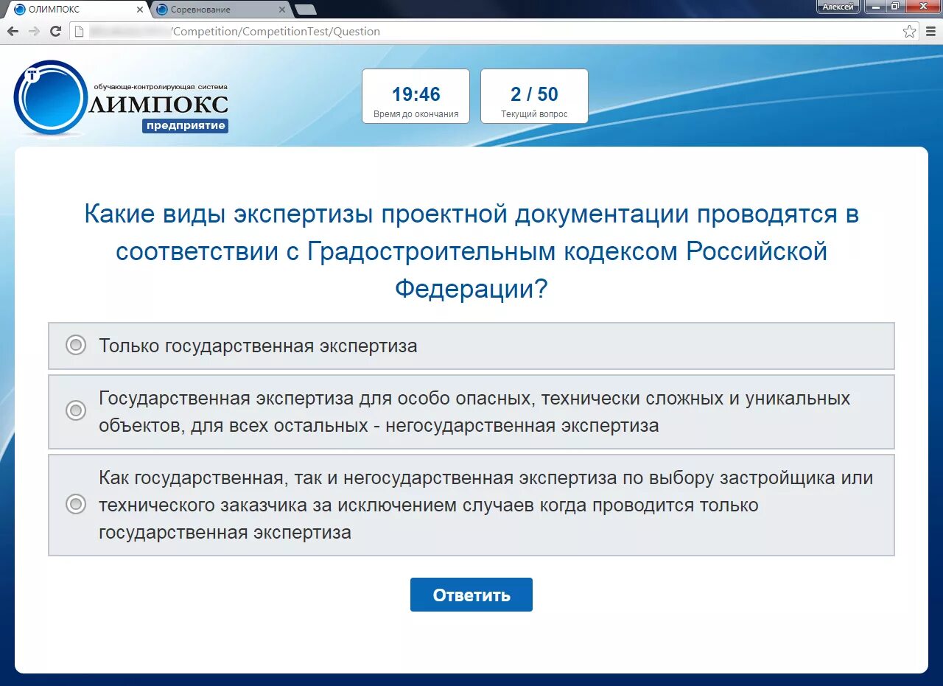943x686 pixels.
Task: Click the 'Текущий вопрос' label
Action: coord(534,114)
